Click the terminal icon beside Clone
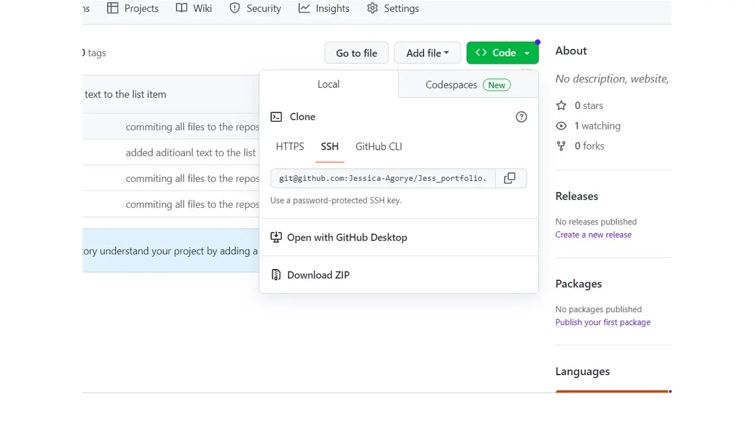 click(276, 117)
